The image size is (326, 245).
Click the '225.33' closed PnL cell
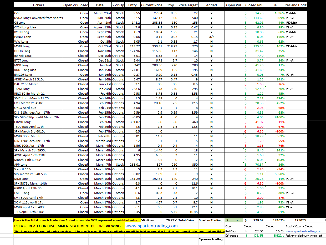[x=254, y=46]
